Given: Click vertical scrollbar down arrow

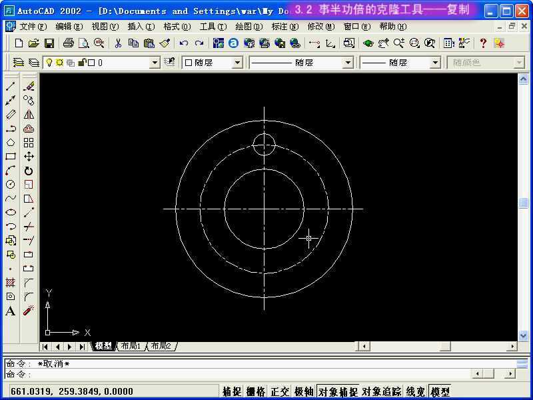Looking at the screenshot, I should point(524,335).
